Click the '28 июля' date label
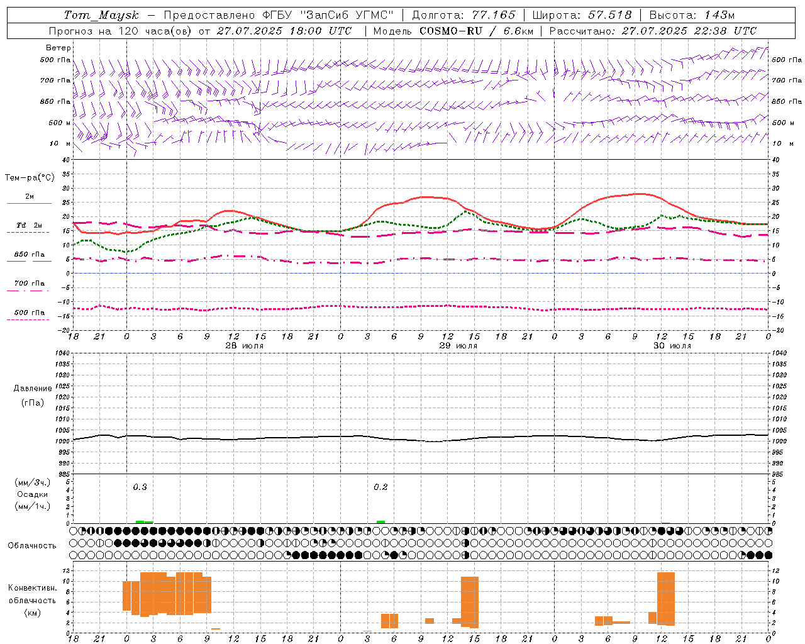805x644 pixels. 245,346
